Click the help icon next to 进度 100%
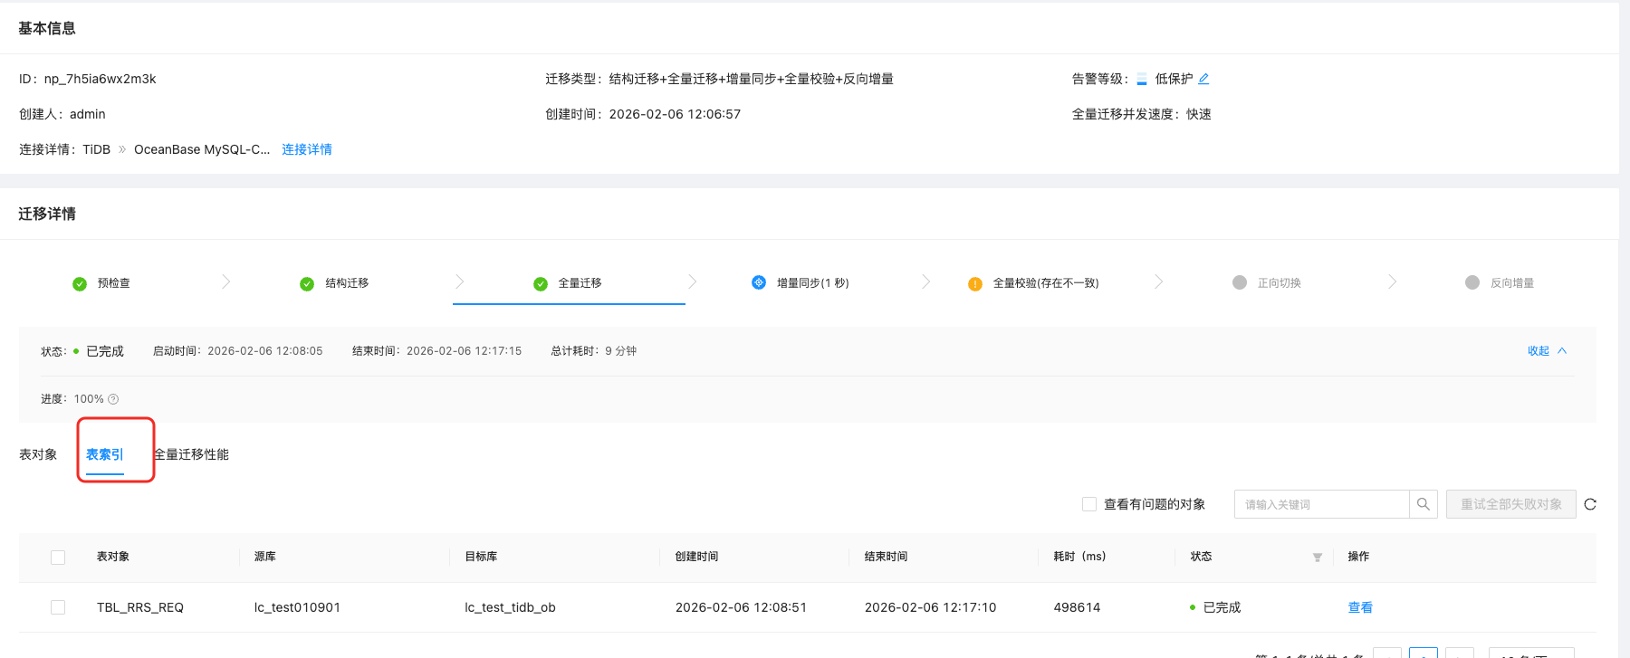The image size is (1630, 658). 113,399
